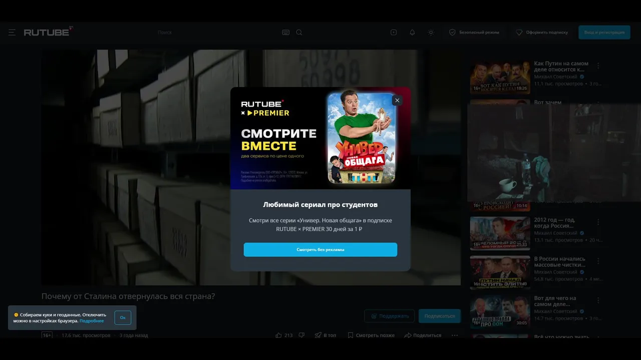Toggle 'Безопасный режим' safe mode
This screenshot has height=360, width=641.
[x=474, y=32]
